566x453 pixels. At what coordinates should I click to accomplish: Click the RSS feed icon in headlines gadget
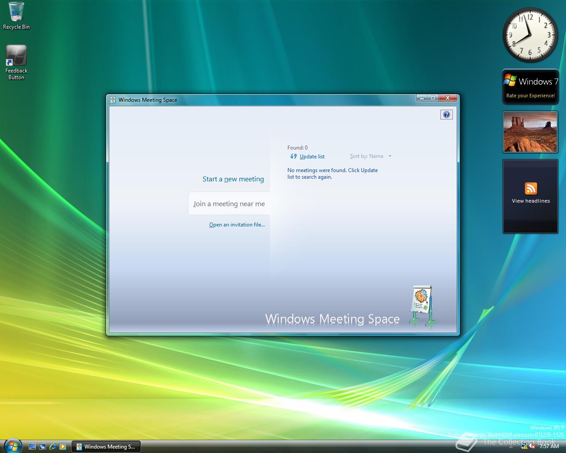point(531,188)
